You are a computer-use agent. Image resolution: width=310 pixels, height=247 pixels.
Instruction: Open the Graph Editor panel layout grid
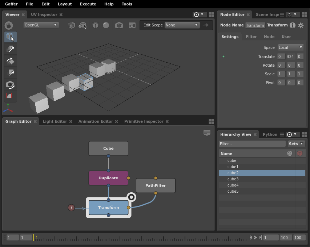tap(211, 121)
